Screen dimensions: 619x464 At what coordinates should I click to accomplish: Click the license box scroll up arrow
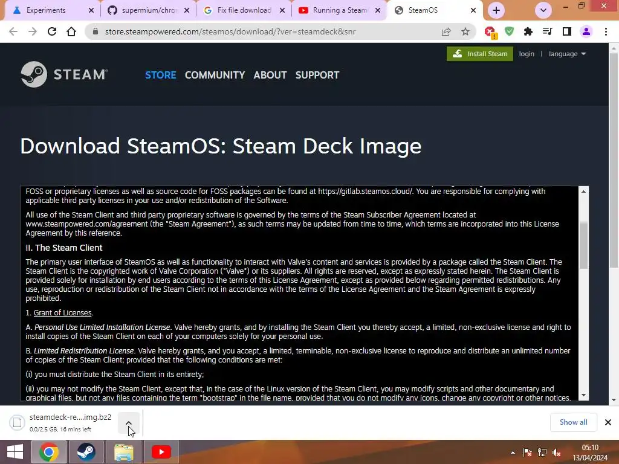click(x=583, y=192)
